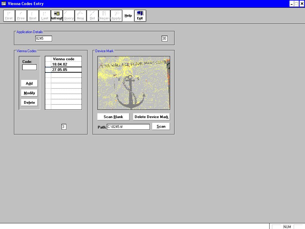Click the First record toolbar icon

[9, 16]
